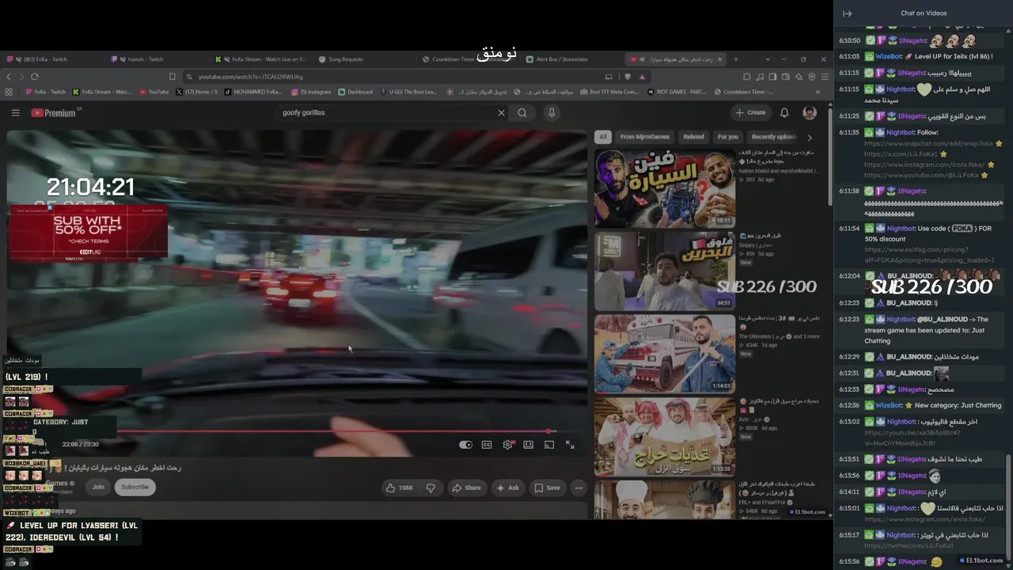Switch to Alert Box / Streamlabs tab
The height and width of the screenshot is (570, 1013).
[573, 59]
